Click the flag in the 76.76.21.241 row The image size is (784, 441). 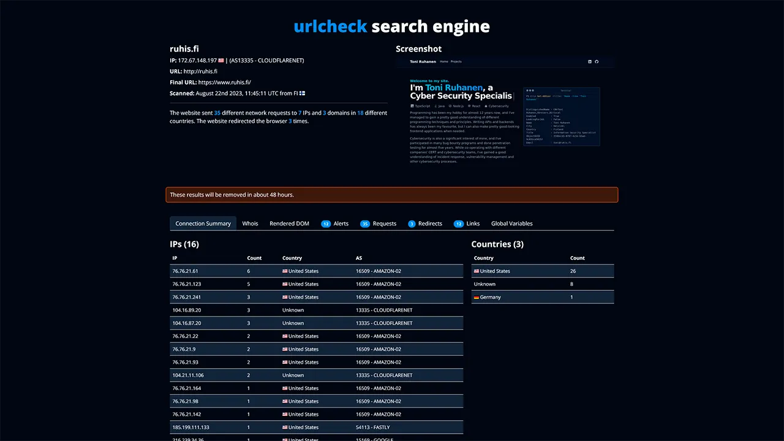click(x=285, y=297)
